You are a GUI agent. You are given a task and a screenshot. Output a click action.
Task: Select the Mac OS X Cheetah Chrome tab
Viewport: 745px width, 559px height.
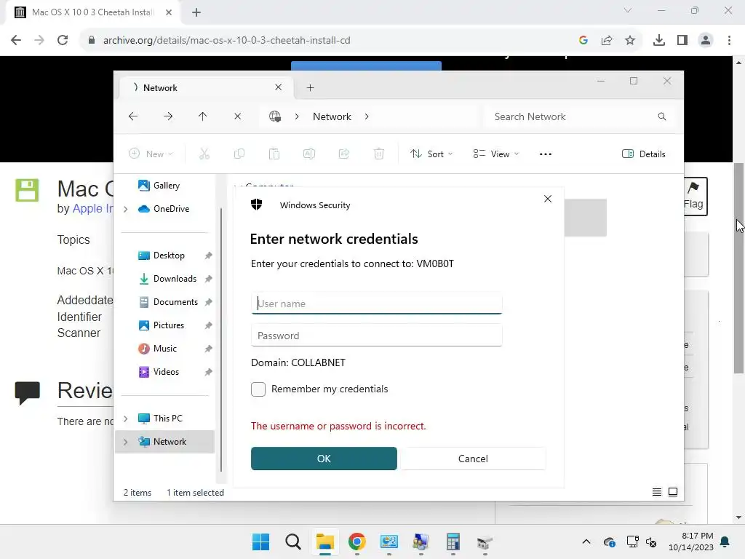[x=93, y=12]
